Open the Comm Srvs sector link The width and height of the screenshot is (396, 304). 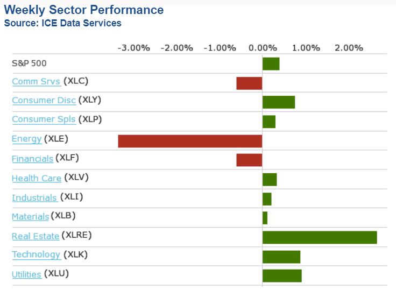(36, 82)
